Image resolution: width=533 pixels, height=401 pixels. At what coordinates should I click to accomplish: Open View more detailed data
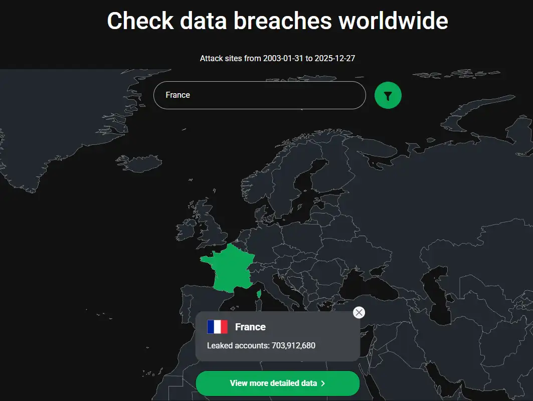coord(277,383)
